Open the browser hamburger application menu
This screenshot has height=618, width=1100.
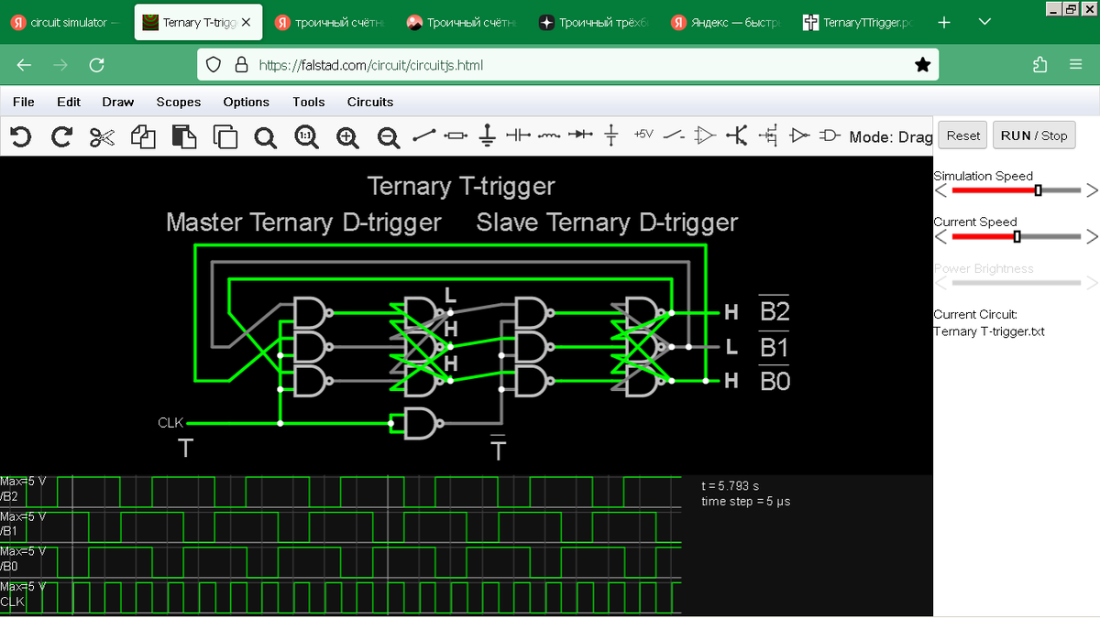1076,65
